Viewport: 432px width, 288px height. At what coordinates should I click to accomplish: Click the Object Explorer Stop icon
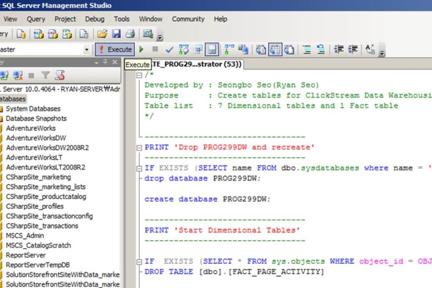tap(31, 75)
